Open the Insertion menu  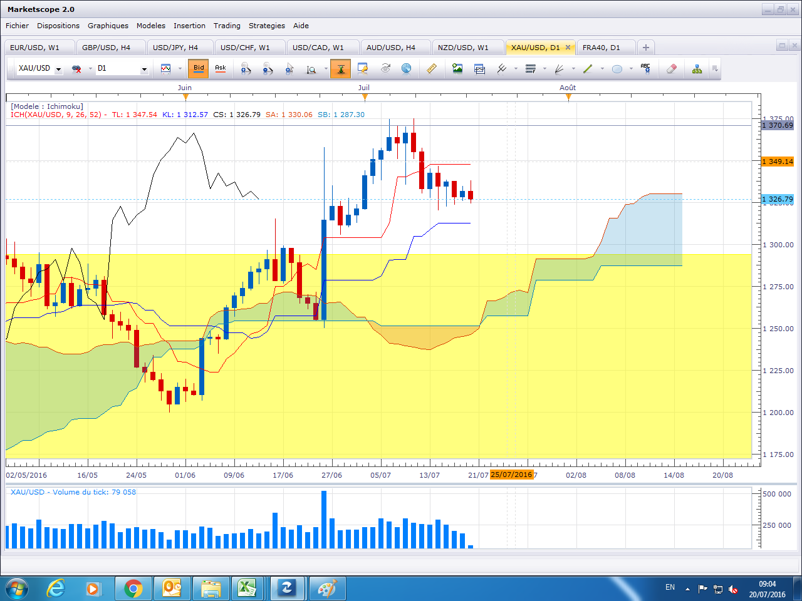point(189,26)
